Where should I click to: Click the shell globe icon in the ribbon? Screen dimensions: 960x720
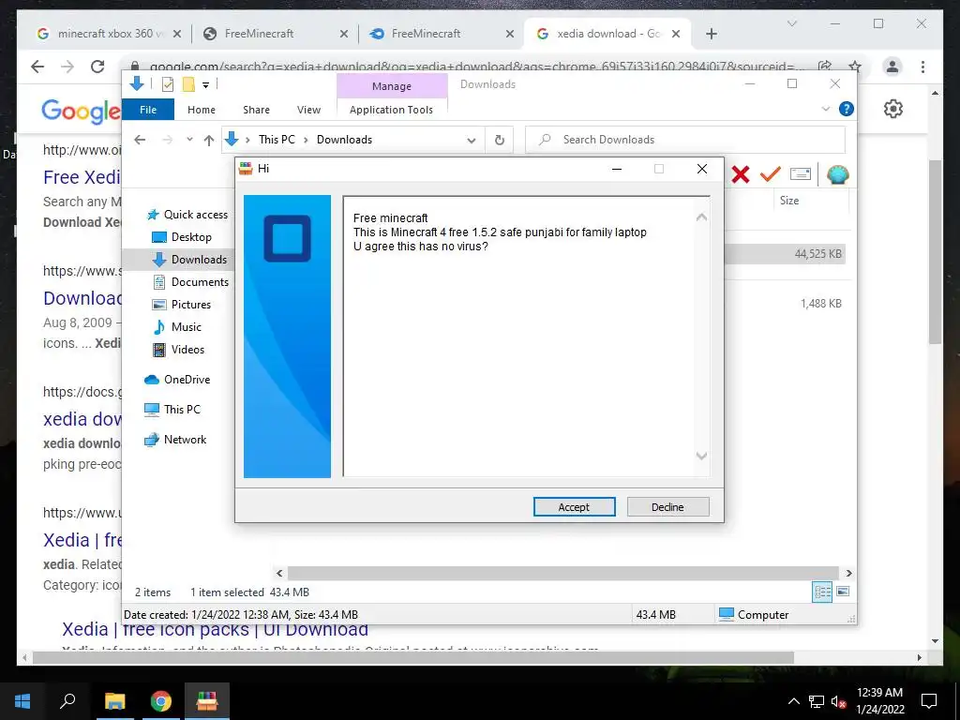point(837,175)
